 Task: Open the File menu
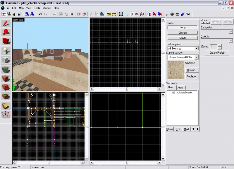tap(8, 8)
